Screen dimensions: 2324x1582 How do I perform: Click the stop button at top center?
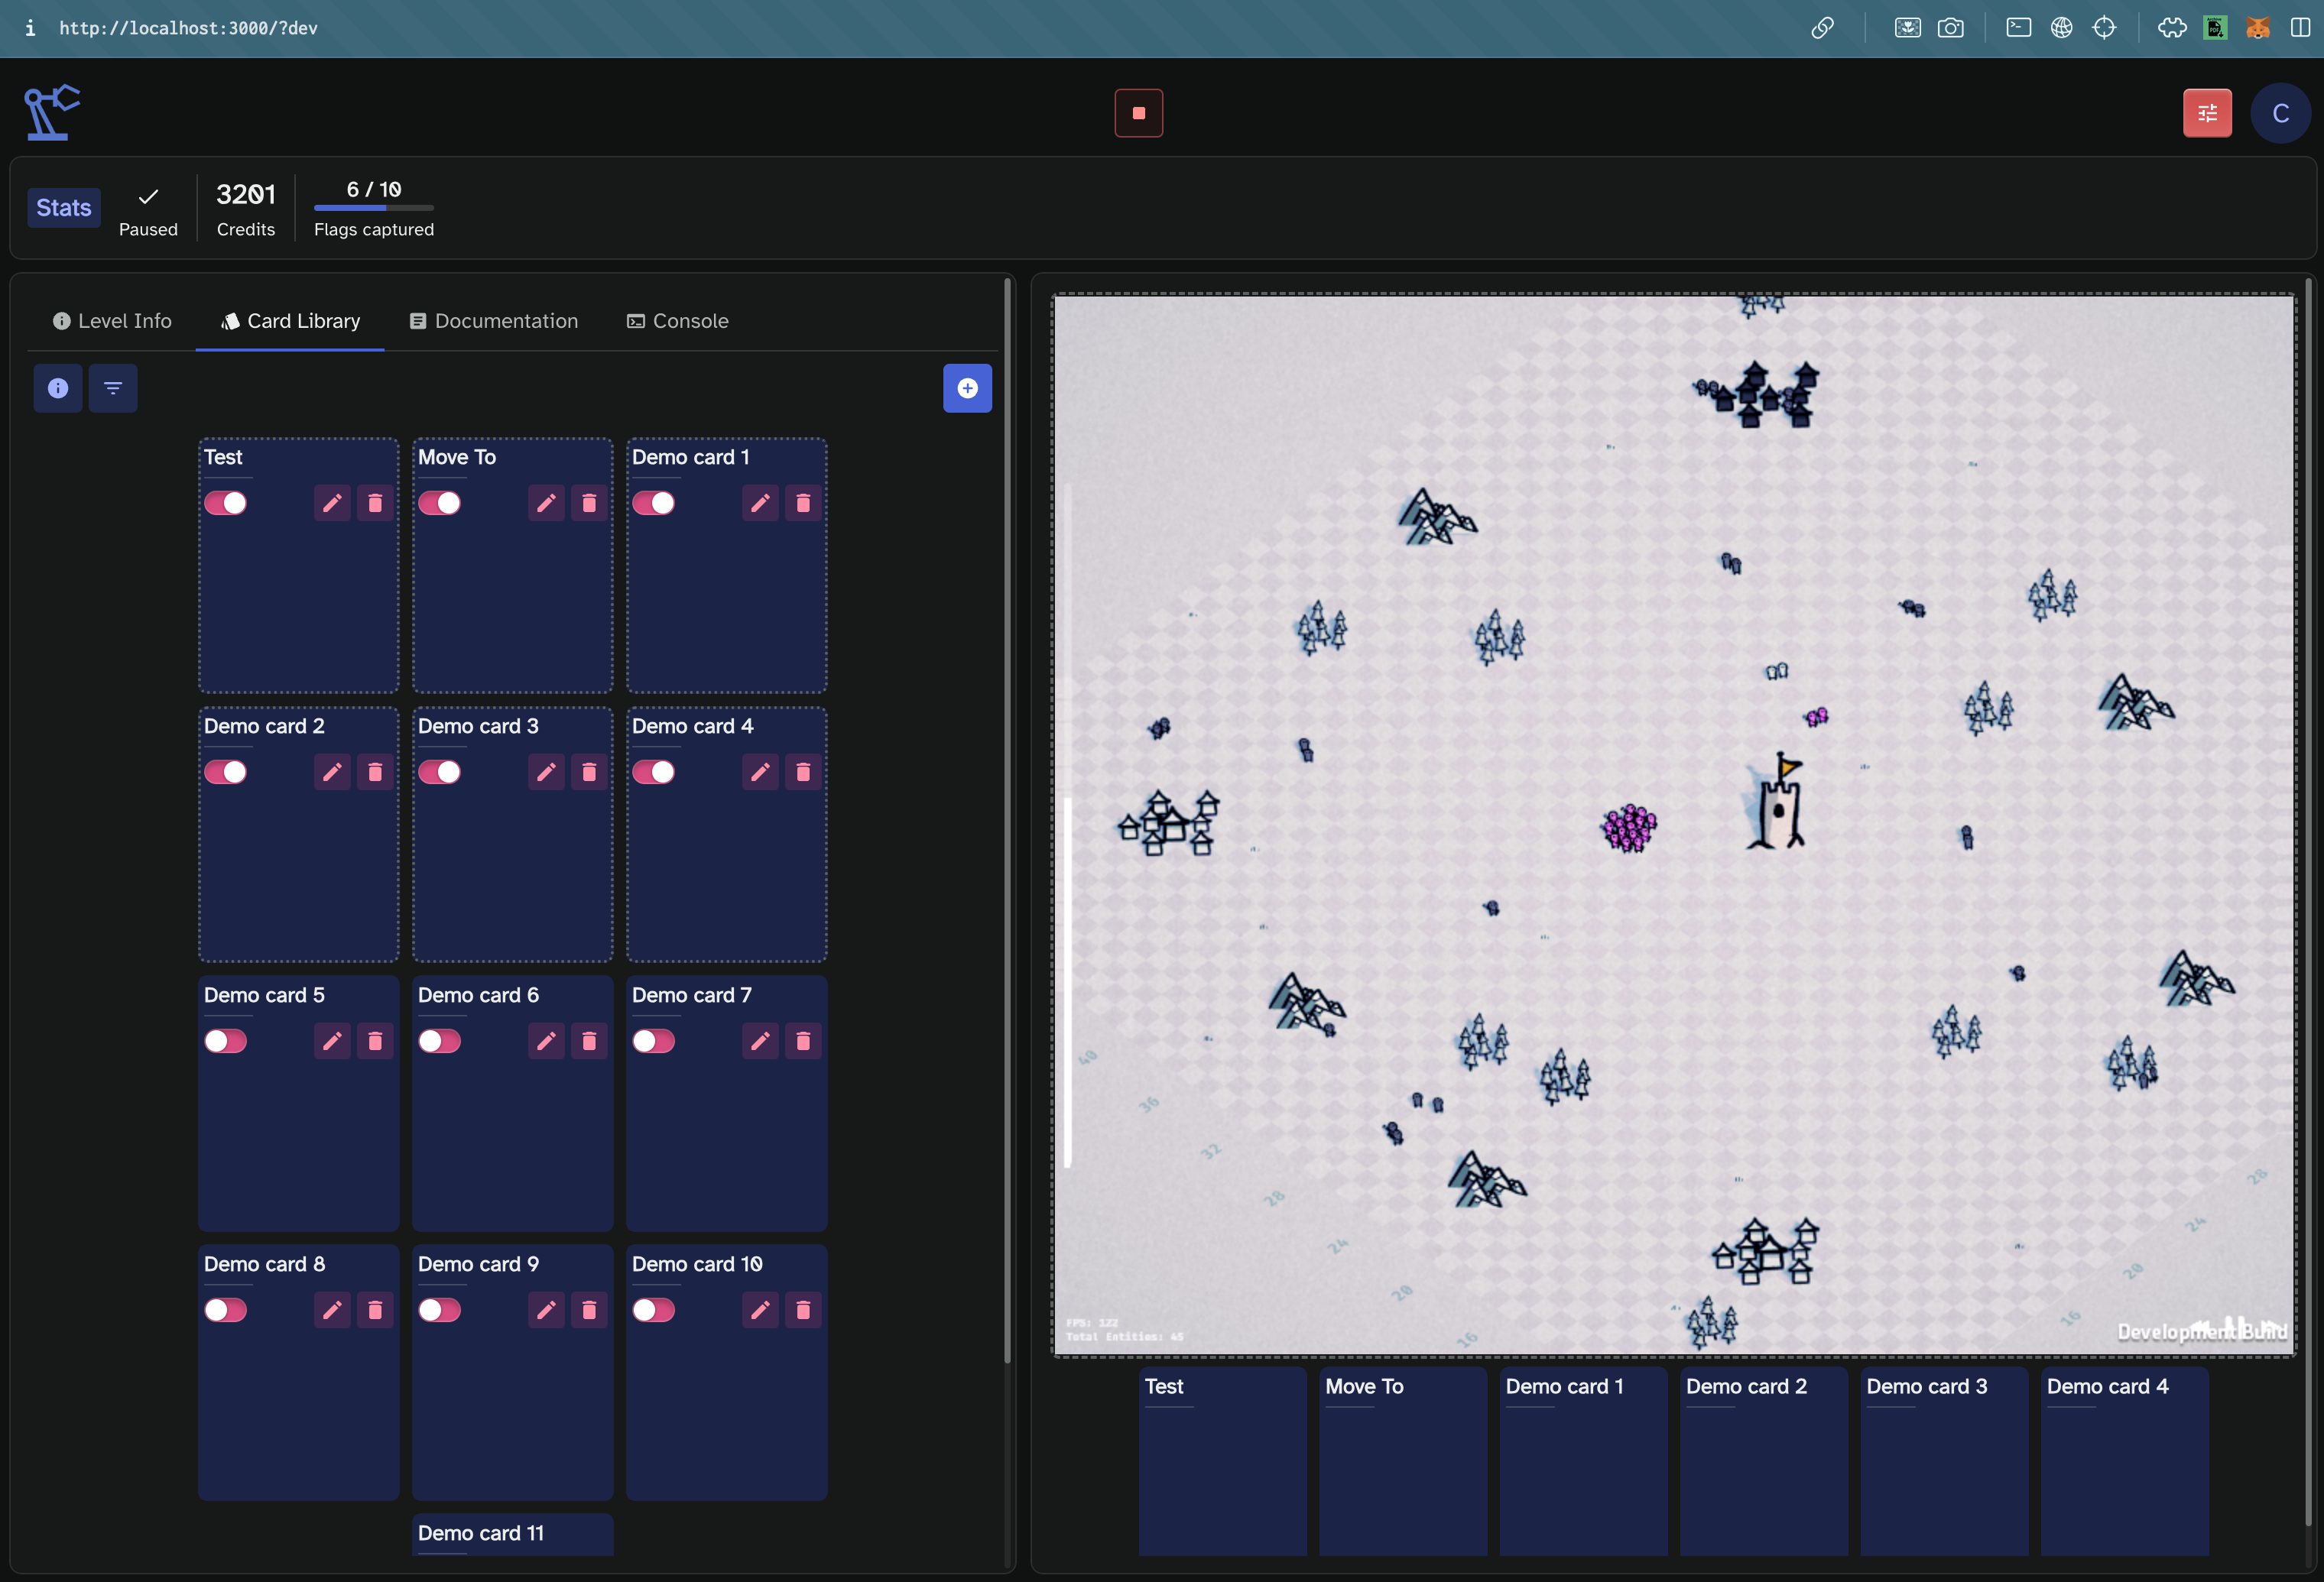(1138, 113)
